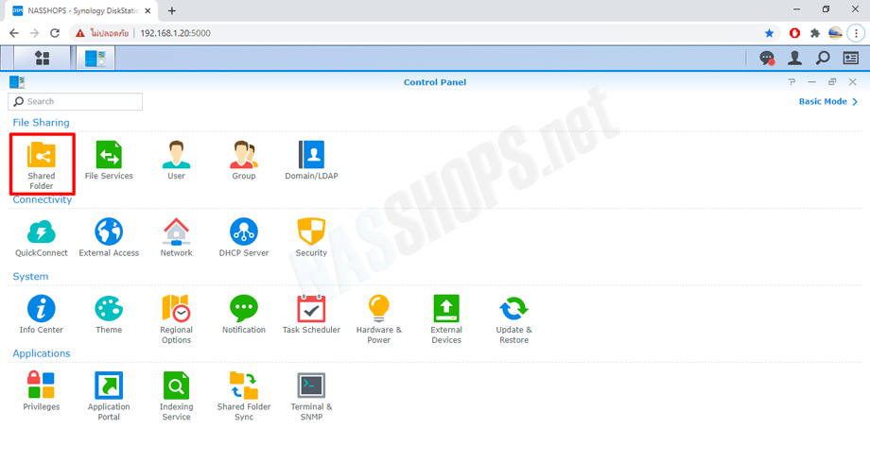Open Notification settings
Screen dimensions: 870x463
(244, 315)
